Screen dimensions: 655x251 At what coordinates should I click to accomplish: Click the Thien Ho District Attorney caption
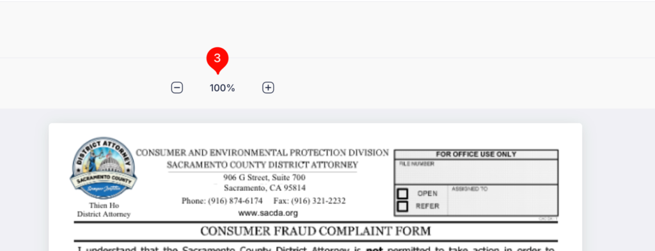(x=104, y=210)
